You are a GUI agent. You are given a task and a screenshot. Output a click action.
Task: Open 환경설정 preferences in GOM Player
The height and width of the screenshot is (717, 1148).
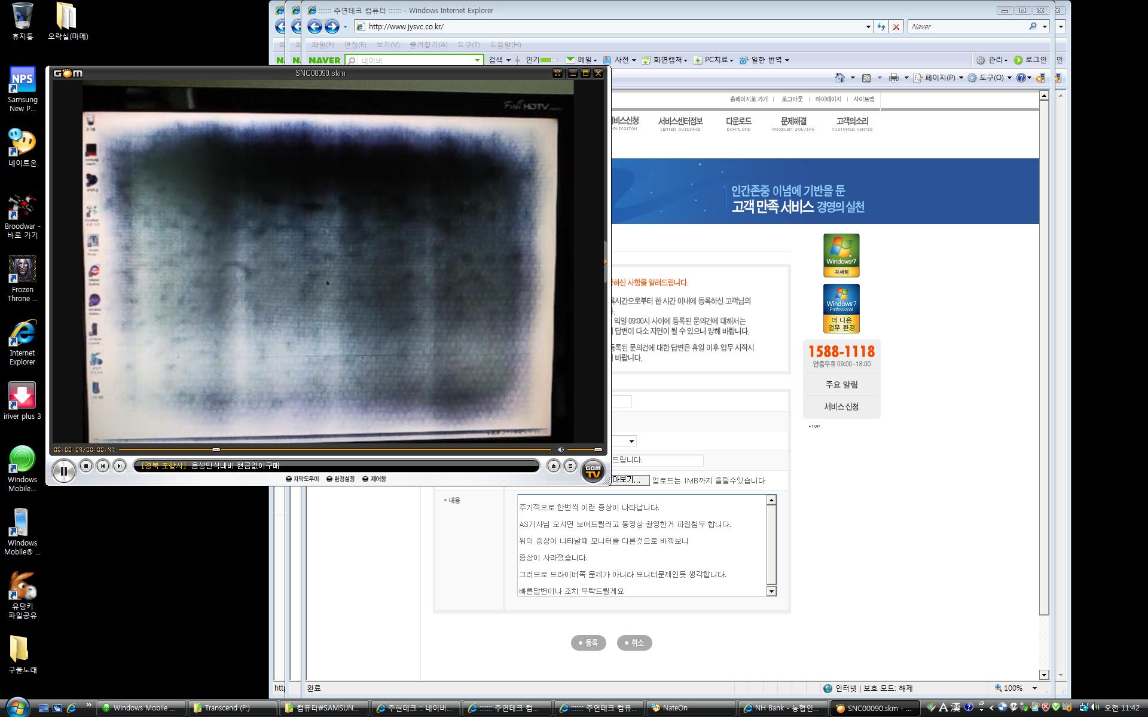pos(341,479)
